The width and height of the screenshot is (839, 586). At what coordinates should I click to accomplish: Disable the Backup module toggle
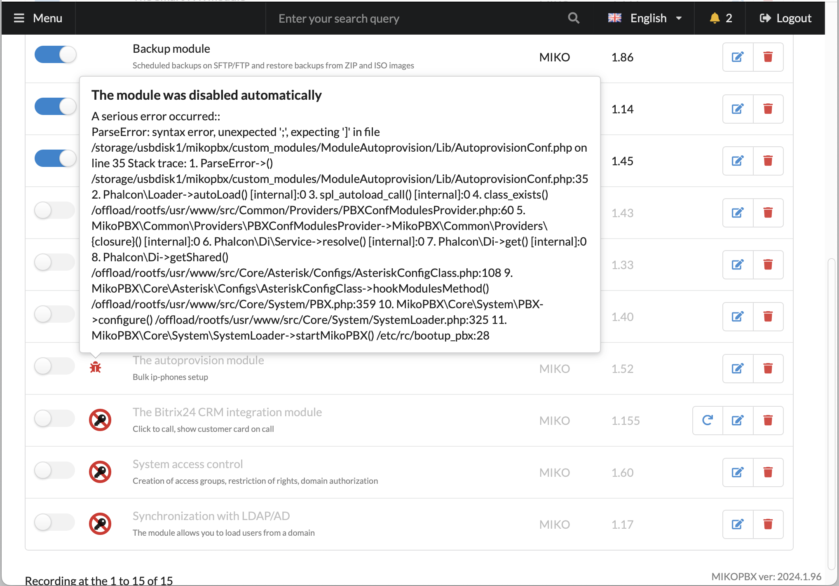[55, 54]
